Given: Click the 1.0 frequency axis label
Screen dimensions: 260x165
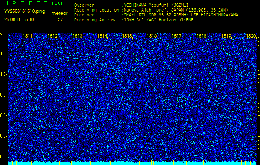Looking at the screenshot, I should (x=3, y=75).
